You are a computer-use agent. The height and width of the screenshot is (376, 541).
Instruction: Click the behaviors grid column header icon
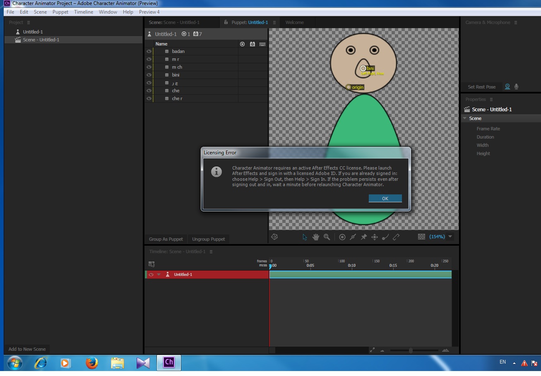262,44
